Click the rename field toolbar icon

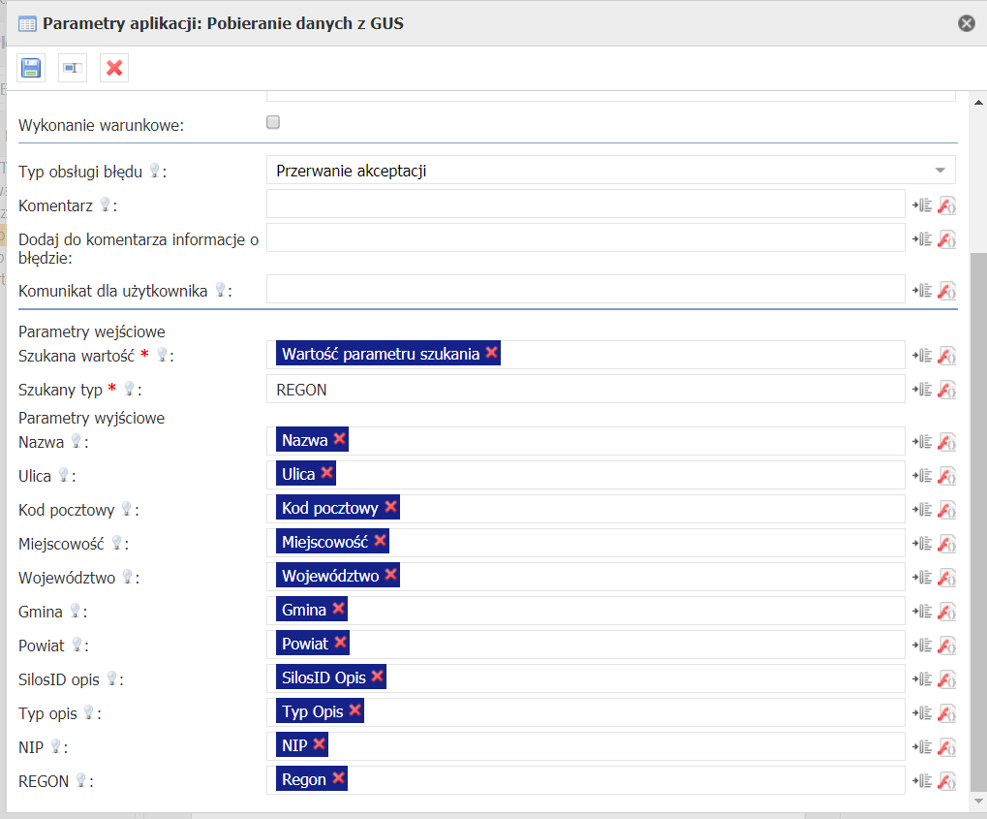(x=73, y=68)
